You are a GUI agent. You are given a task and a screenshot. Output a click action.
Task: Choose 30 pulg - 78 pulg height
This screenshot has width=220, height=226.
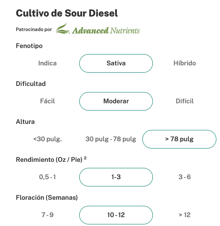111,139
